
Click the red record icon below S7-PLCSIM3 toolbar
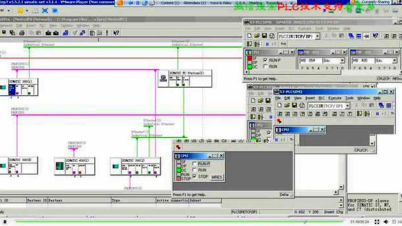point(279,121)
